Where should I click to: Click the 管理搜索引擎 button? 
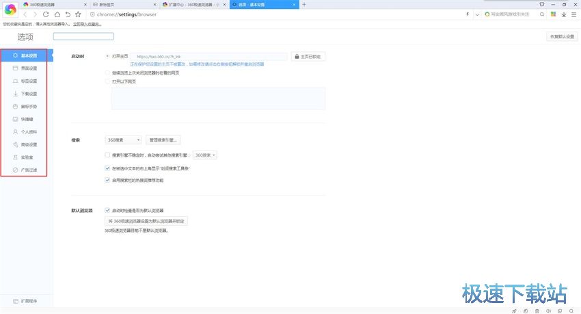pos(163,140)
